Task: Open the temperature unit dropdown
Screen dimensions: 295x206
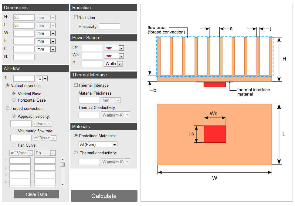Action: pyautogui.click(x=42, y=79)
